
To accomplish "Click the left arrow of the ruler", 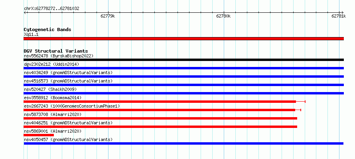I will click(25, 12).
